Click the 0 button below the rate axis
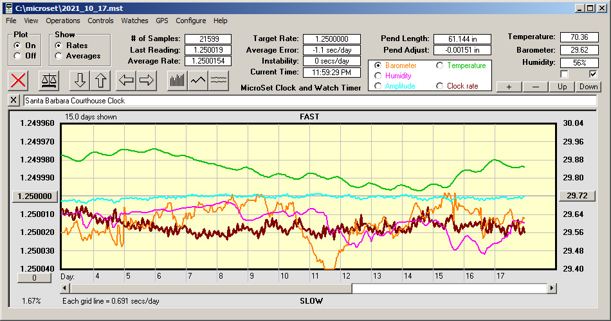This screenshot has width=611, height=321. tap(34, 278)
